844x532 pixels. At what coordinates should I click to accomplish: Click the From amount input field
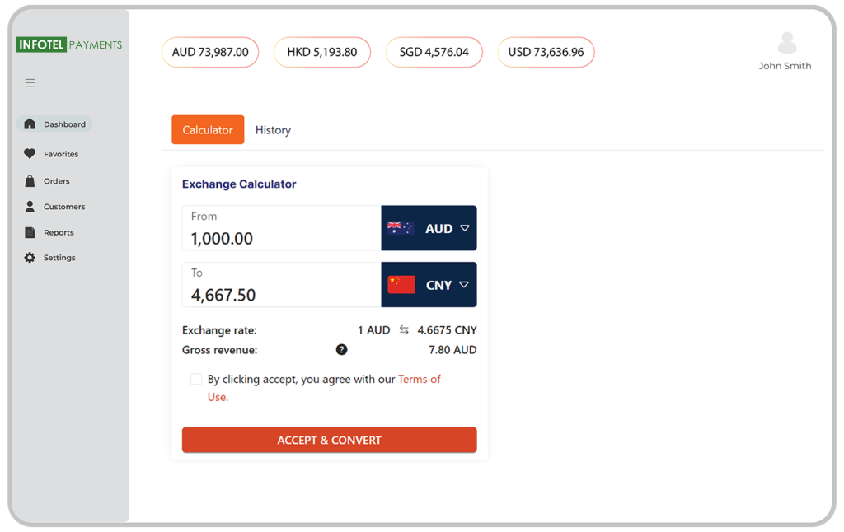click(281, 238)
